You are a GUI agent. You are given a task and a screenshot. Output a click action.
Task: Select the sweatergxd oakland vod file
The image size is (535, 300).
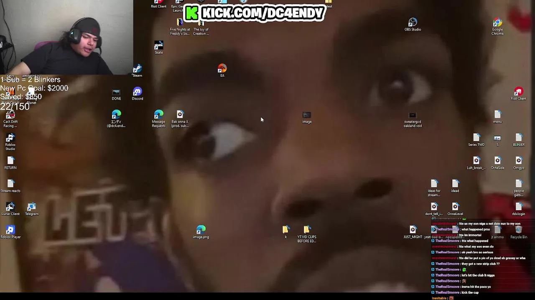tap(413, 119)
